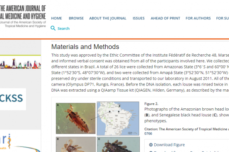Open the South America map image

coord(118,119)
